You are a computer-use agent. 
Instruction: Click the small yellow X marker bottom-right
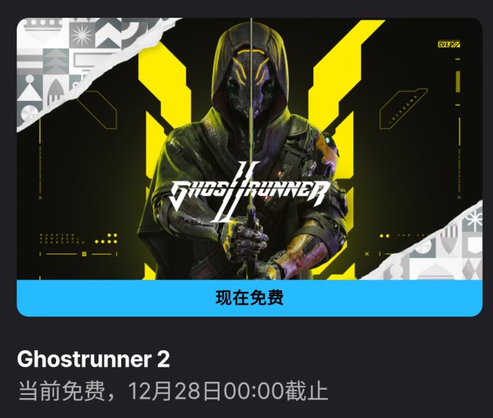[x=367, y=254]
